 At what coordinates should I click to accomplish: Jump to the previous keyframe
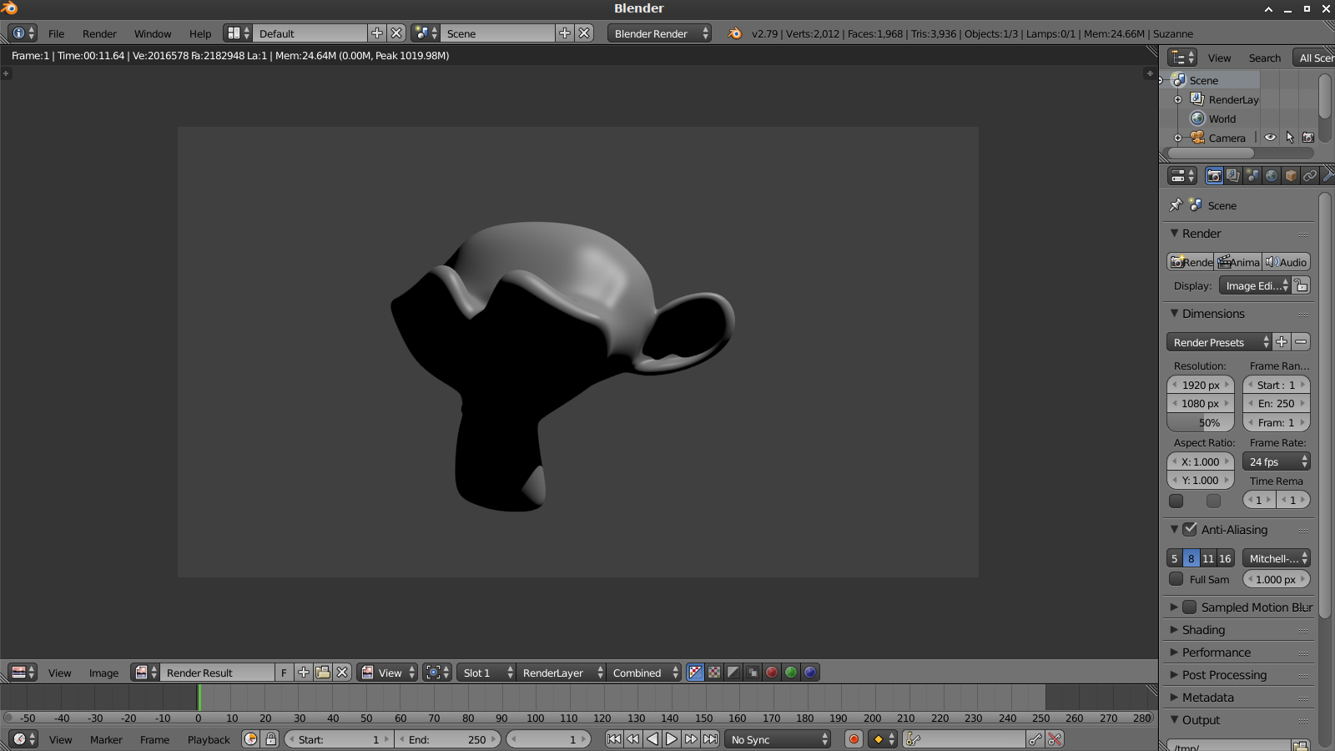coord(633,739)
